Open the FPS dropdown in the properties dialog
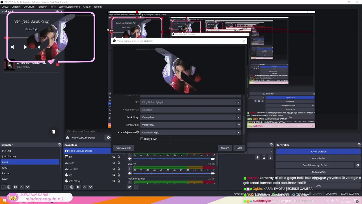362x204 pixels. (x=191, y=102)
